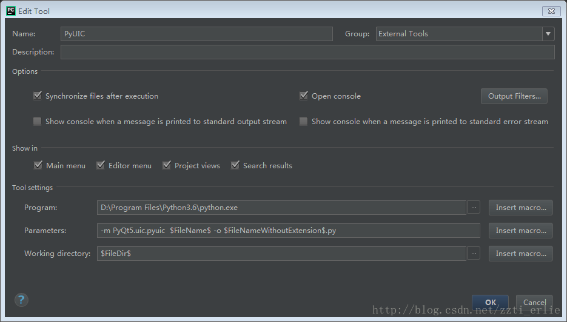Viewport: 567px width, 322px height.
Task: Click the PyCharm icon in title bar
Action: (x=10, y=11)
